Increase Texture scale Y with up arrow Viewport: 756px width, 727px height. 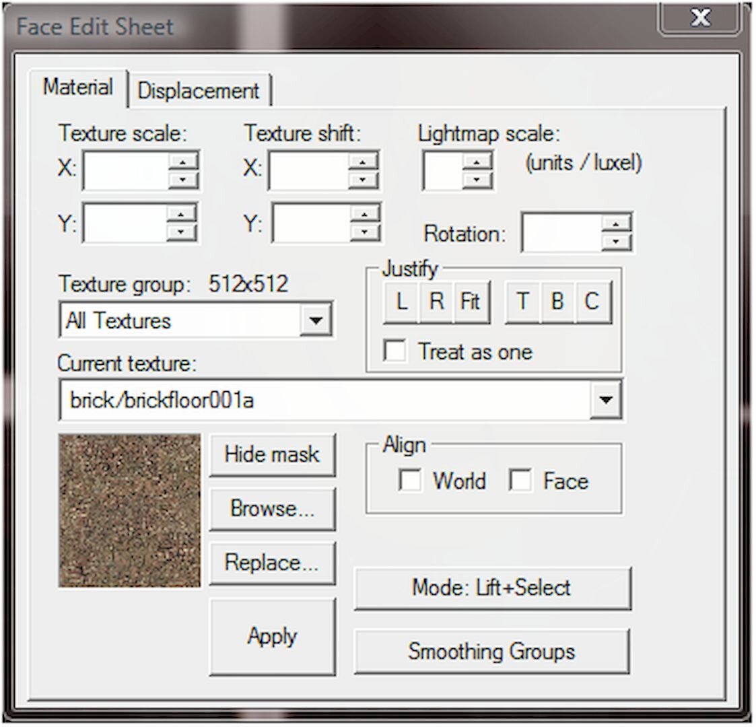click(x=181, y=214)
